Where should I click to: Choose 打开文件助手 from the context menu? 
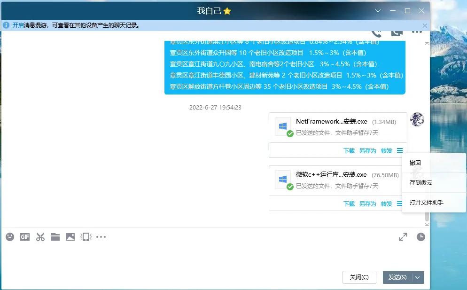428,203
